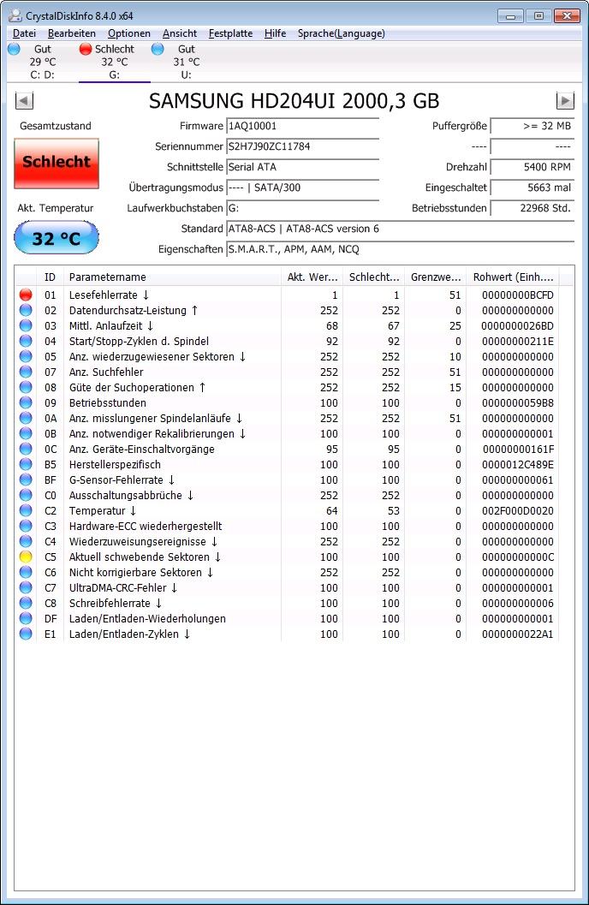Click the status icon for G-Sensor-Fehlerrate
The width and height of the screenshot is (589, 905).
26,479
